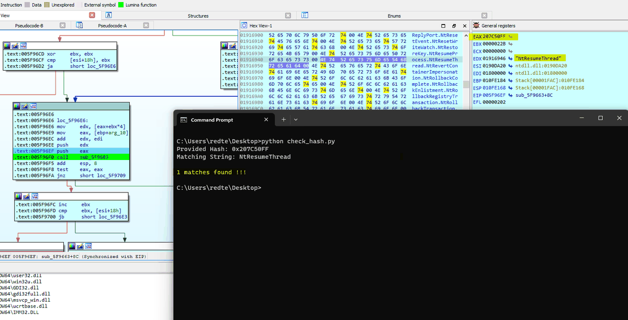Follow the jump arrow next to EDX value
628x320 pixels.
point(510,59)
